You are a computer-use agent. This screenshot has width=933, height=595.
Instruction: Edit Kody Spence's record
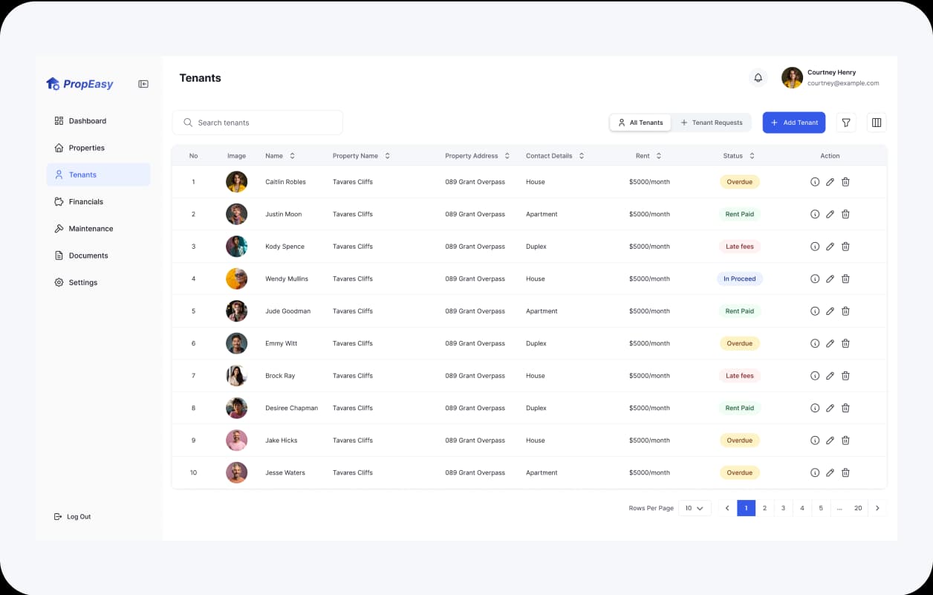830,247
